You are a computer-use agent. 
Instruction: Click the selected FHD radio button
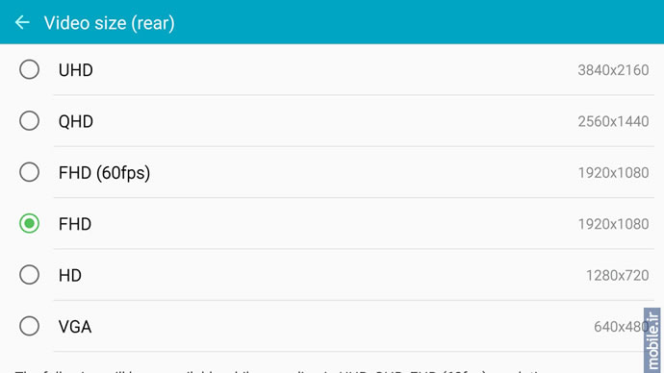pyautogui.click(x=29, y=223)
